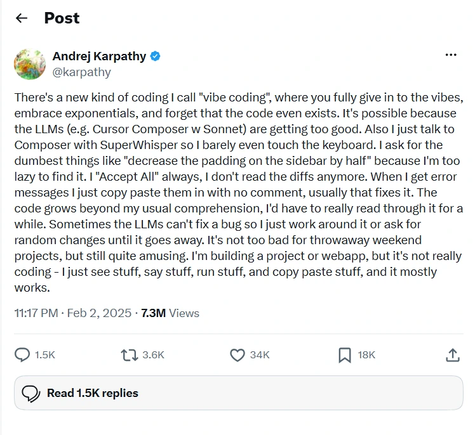475x435 pixels.
Task: Like the post with heart icon
Action: click(237, 355)
